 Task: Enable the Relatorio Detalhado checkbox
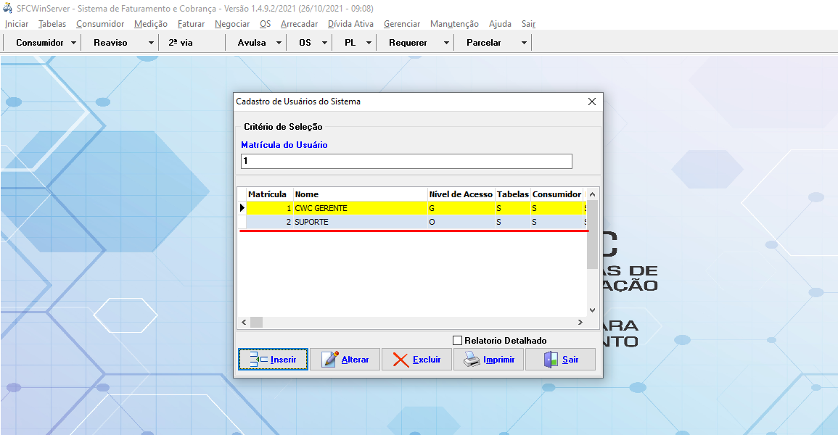[x=457, y=340]
